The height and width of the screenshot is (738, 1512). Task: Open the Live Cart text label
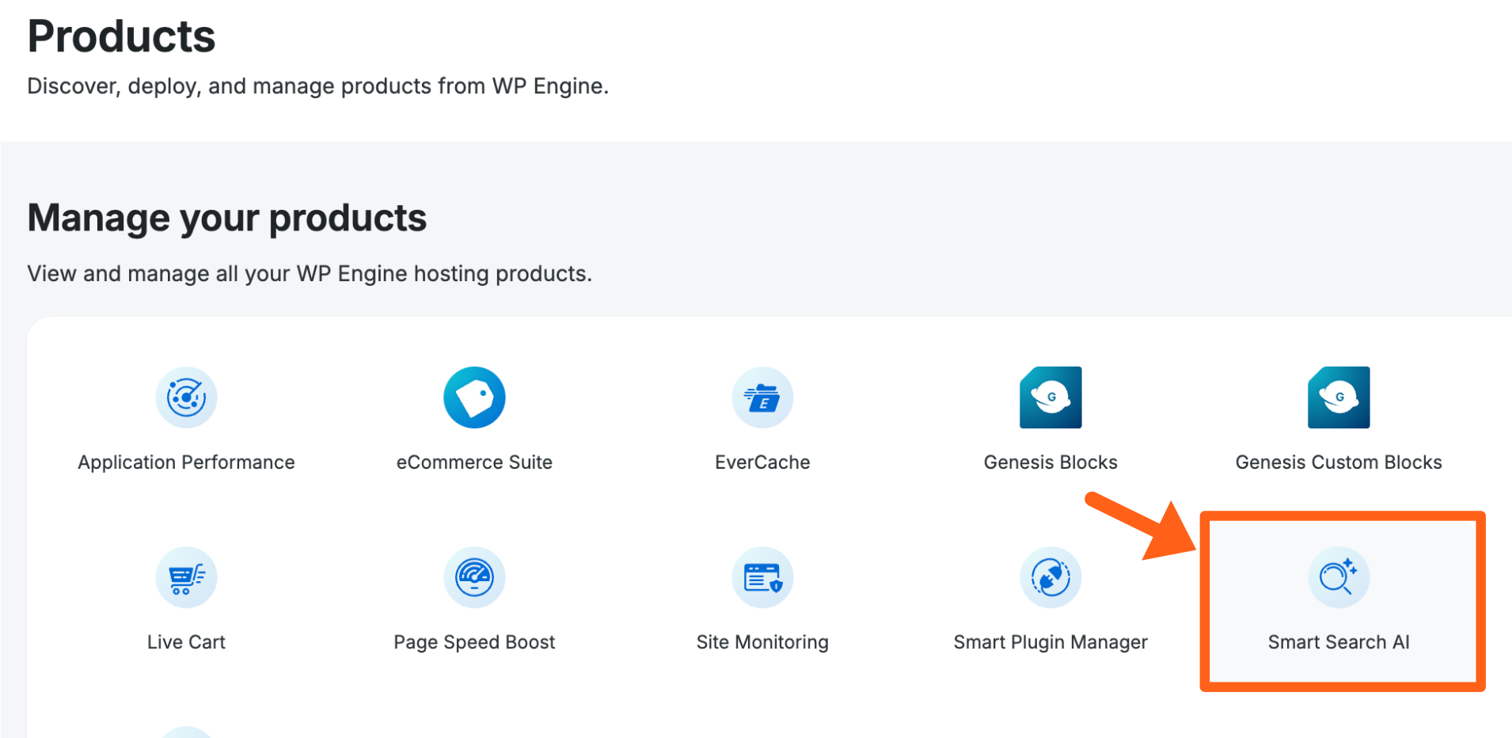(x=186, y=642)
